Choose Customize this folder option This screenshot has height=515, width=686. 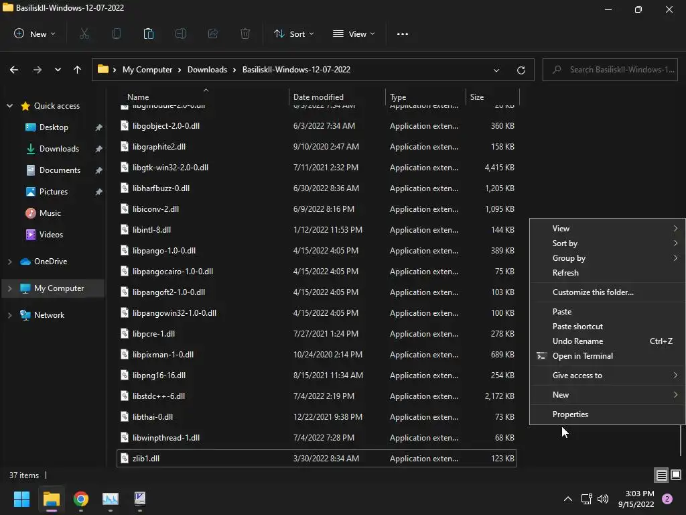607,292
